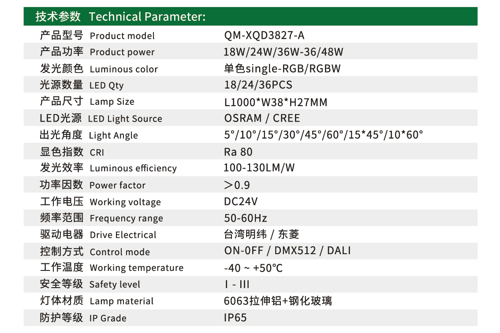Click the Chinese label '产品尺寸'
This screenshot has width=500, height=333.
(x=62, y=101)
